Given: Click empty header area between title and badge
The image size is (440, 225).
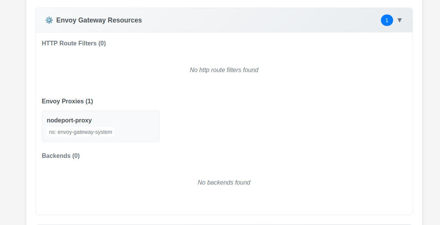Looking at the screenshot, I should pyautogui.click(x=259, y=20).
